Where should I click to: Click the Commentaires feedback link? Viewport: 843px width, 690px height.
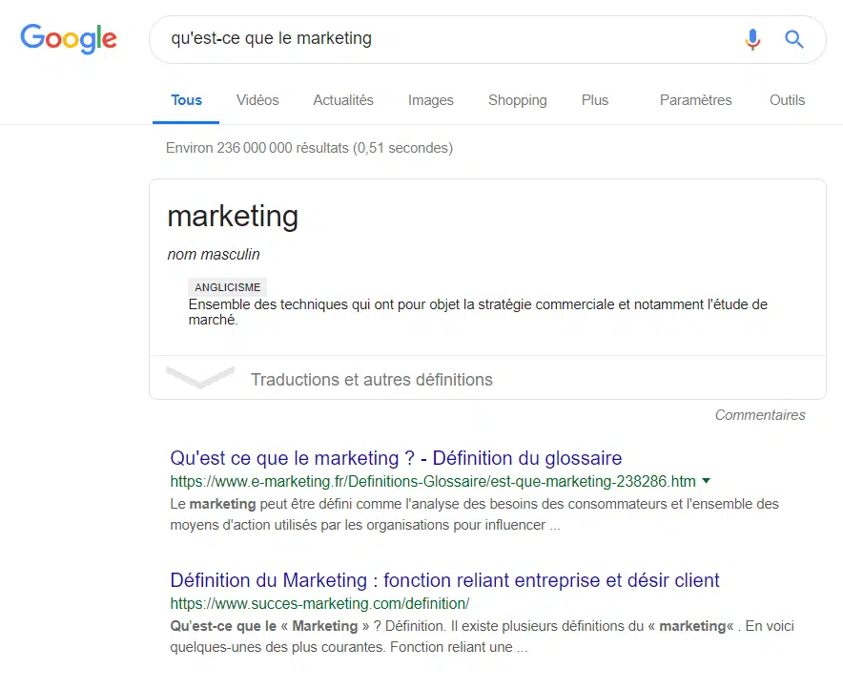[x=760, y=415]
